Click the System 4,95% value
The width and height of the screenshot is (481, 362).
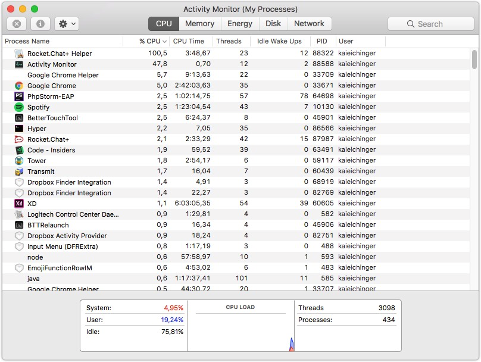coord(173,308)
